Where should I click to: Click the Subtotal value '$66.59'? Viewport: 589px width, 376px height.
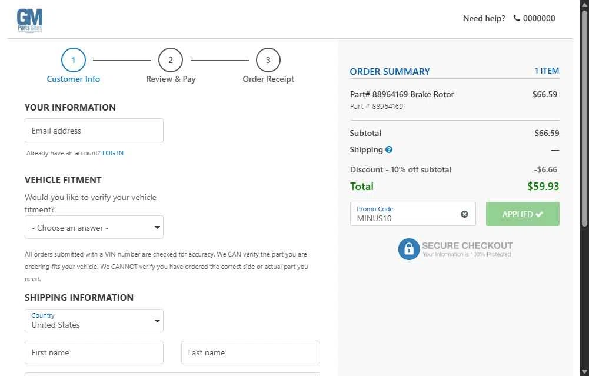pyautogui.click(x=547, y=133)
